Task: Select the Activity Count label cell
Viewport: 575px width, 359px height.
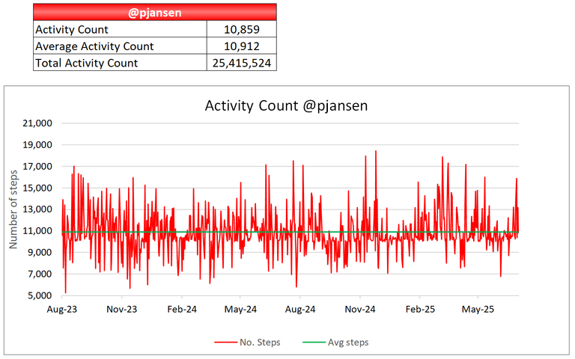Action: (120, 29)
